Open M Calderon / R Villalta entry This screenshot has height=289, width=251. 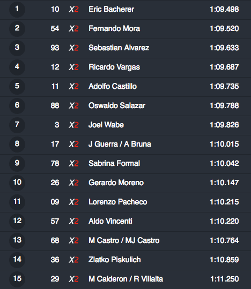pyautogui.click(x=126, y=279)
